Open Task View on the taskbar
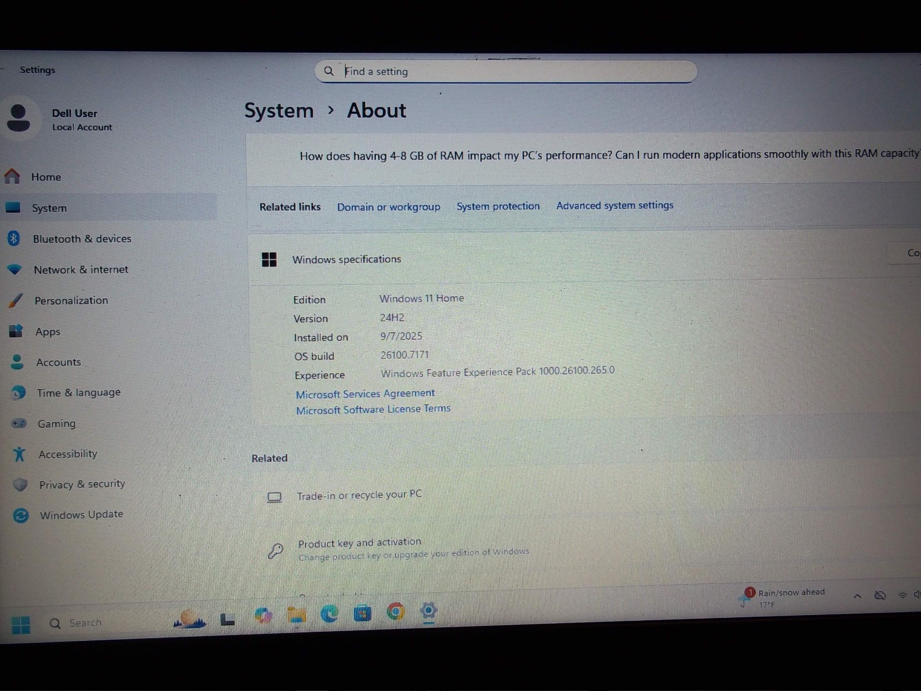Screen dimensions: 921x691 tap(227, 620)
